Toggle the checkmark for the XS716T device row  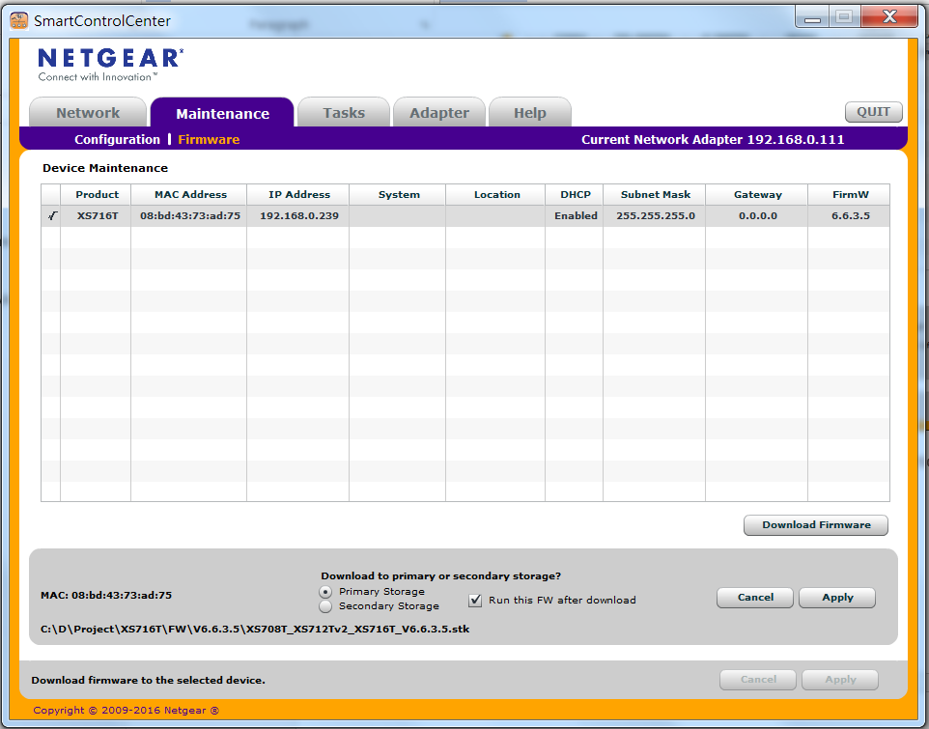51,216
